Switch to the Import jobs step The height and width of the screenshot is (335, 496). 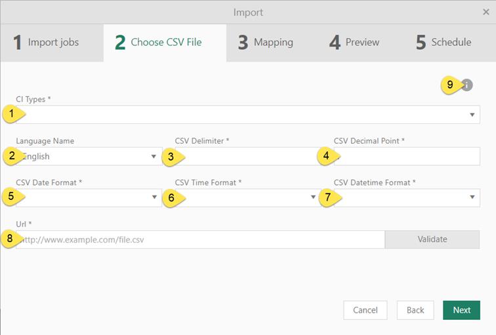click(x=46, y=43)
